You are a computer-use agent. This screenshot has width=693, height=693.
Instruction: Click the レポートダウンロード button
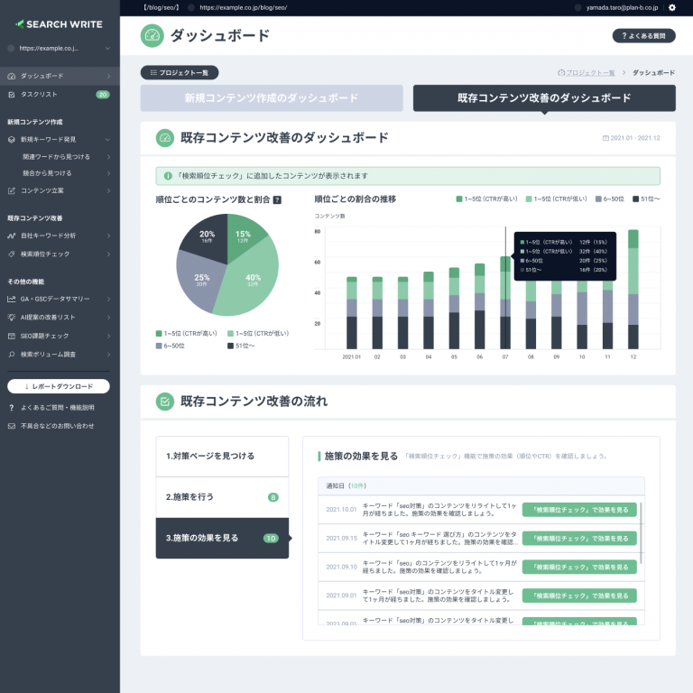point(59,386)
